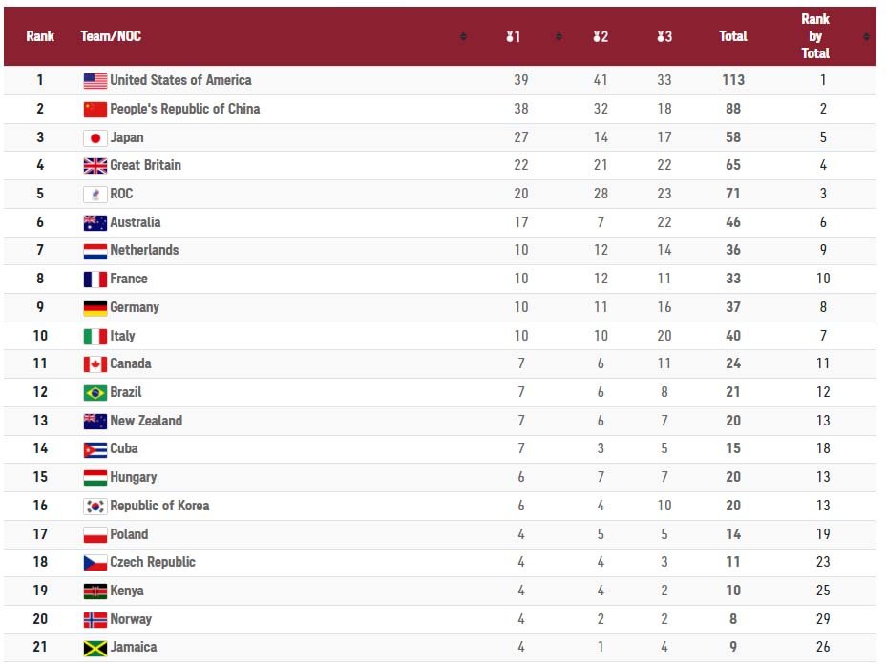Click the United States of America flag icon
Viewport: 886px width, 664px height.
click(95, 81)
